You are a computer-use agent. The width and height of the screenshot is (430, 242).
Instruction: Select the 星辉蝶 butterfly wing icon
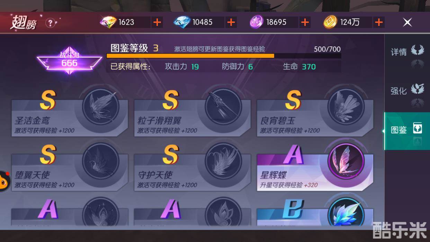[x=346, y=161]
